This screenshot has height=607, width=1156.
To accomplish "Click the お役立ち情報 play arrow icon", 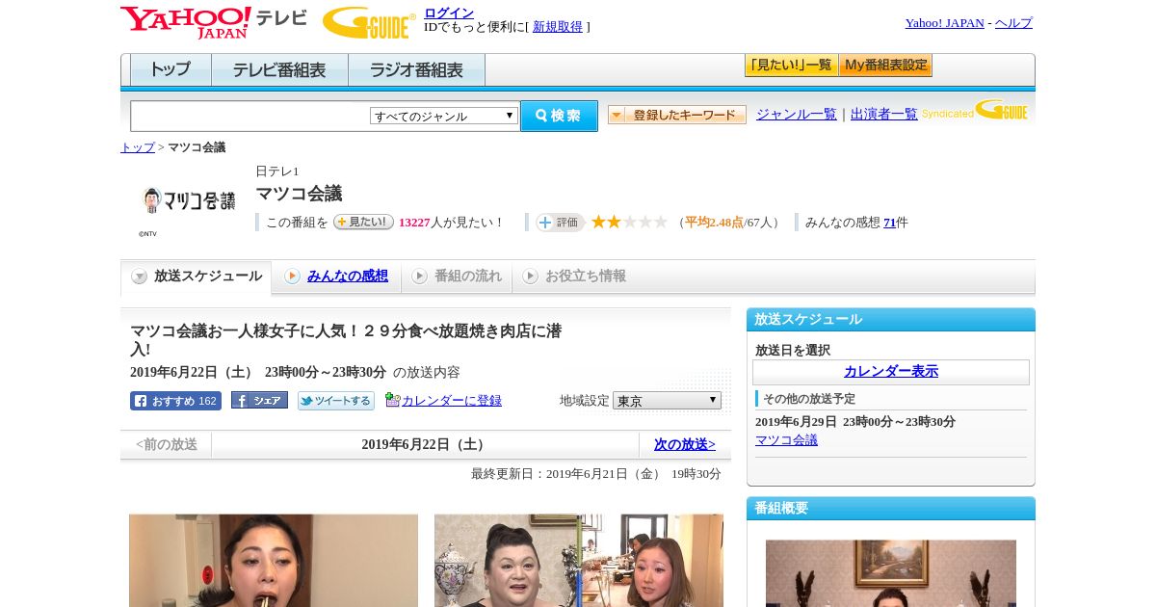I will (x=530, y=277).
